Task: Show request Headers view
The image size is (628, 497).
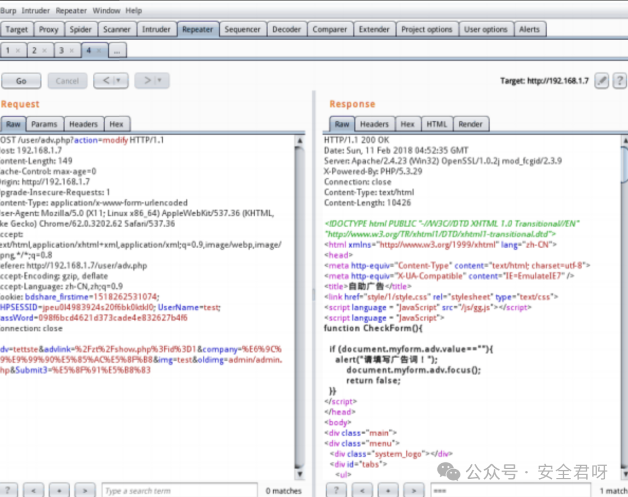Action: tap(83, 124)
